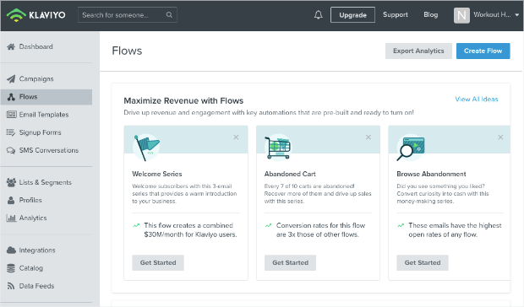The image size is (524, 307).
Task: Click the Create Flow button
Action: coord(483,51)
